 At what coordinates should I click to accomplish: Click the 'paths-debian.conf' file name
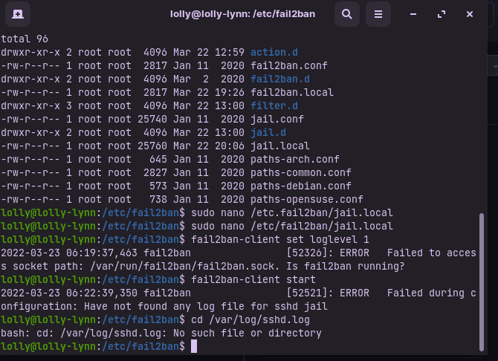point(301,186)
